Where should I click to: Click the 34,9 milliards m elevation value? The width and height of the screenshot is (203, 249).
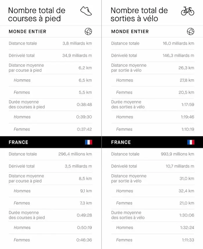(77, 56)
